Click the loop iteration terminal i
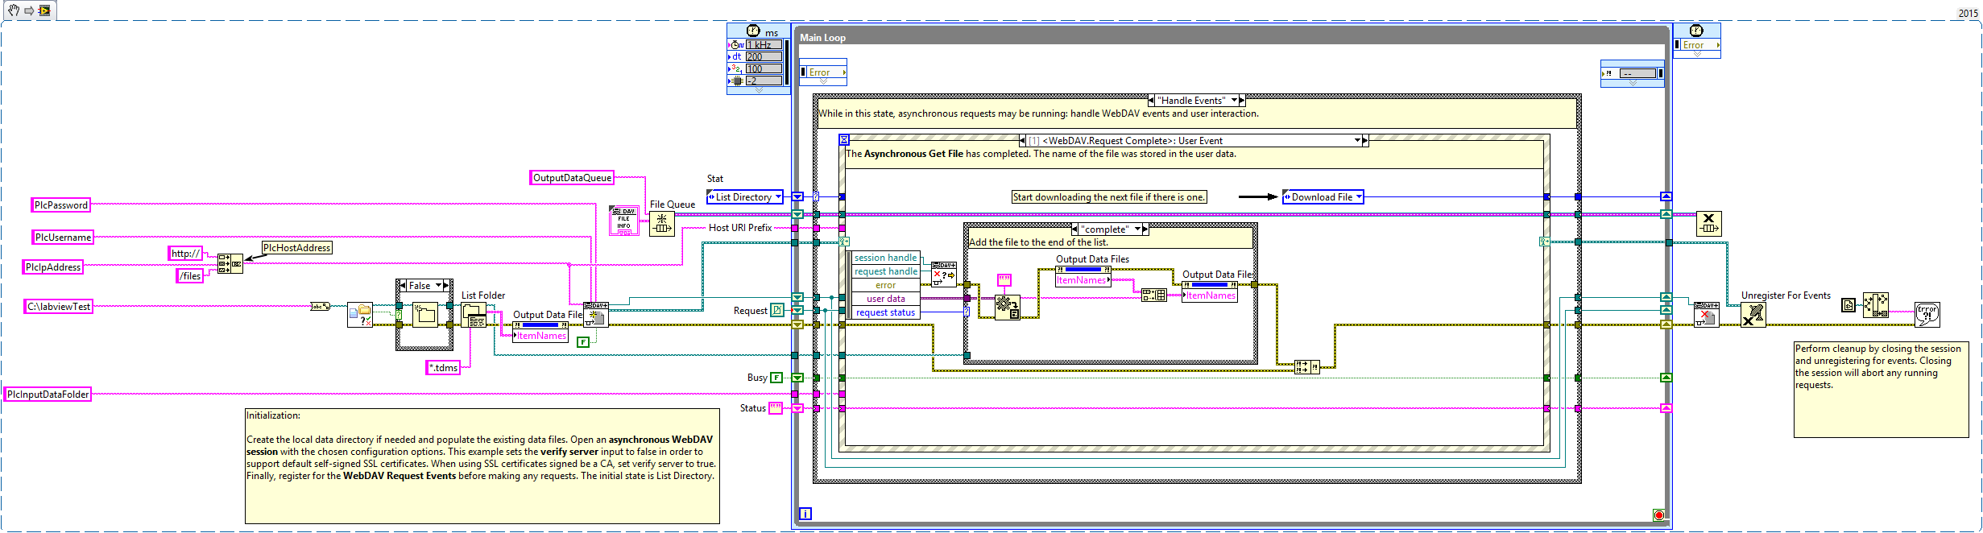Image resolution: width=1983 pixels, height=533 pixels. point(805,514)
